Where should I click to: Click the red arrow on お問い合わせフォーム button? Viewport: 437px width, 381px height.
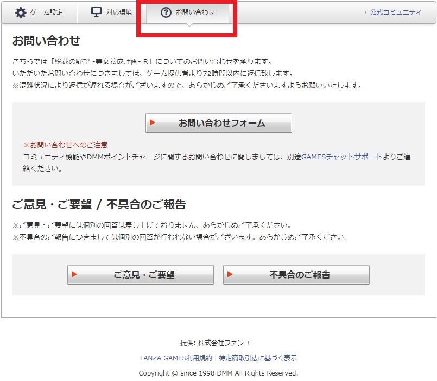(152, 122)
